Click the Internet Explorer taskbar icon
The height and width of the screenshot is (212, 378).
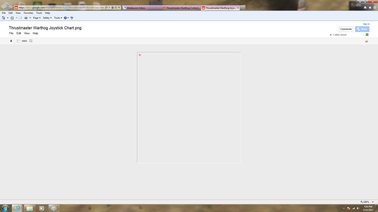coord(17,208)
